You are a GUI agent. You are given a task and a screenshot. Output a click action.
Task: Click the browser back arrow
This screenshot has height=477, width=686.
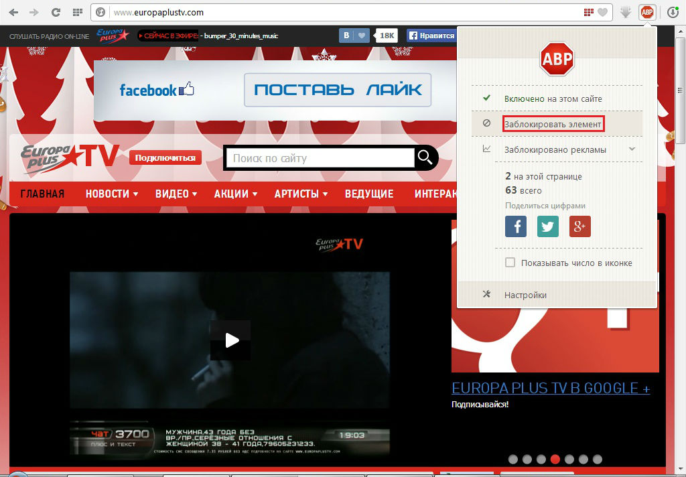(13, 12)
